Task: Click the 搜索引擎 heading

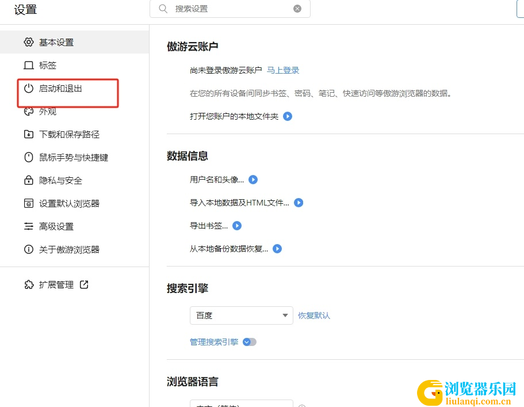Action: (188, 288)
